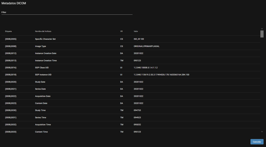Click Series Date value 20201022

pos(138,89)
